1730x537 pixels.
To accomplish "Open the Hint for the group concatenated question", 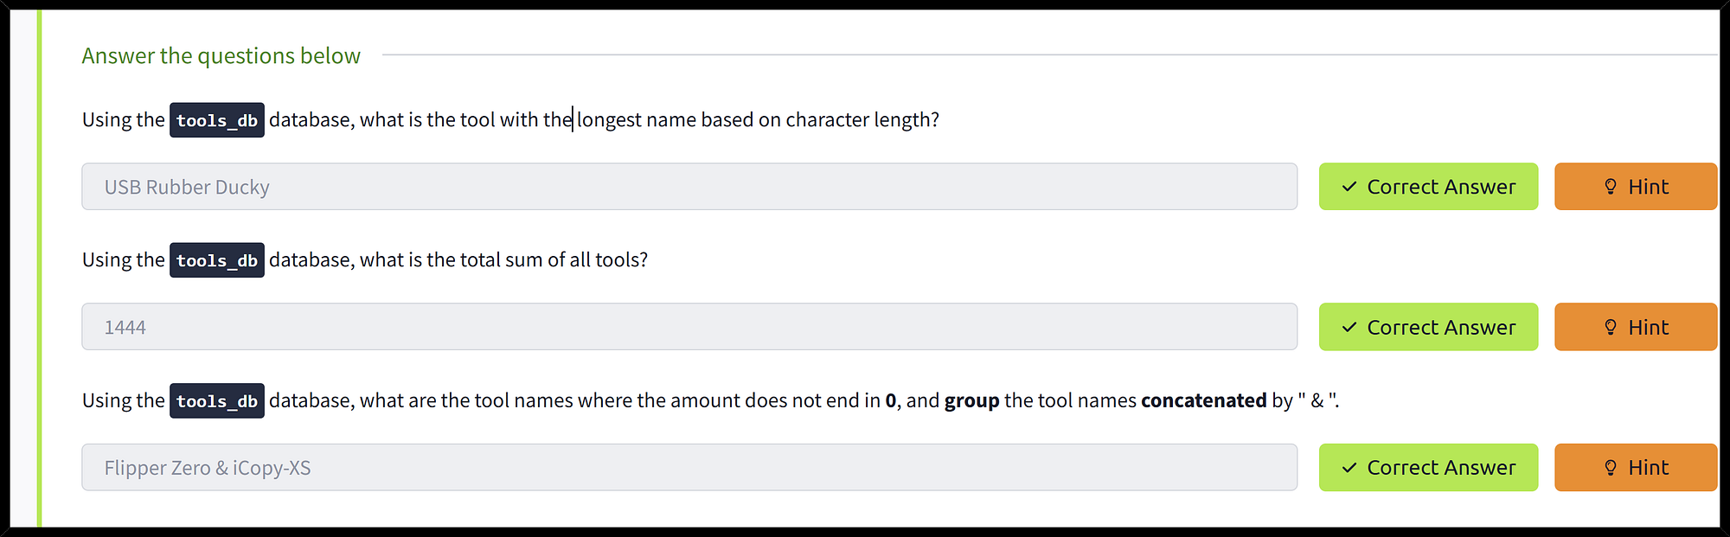I will (x=1636, y=468).
